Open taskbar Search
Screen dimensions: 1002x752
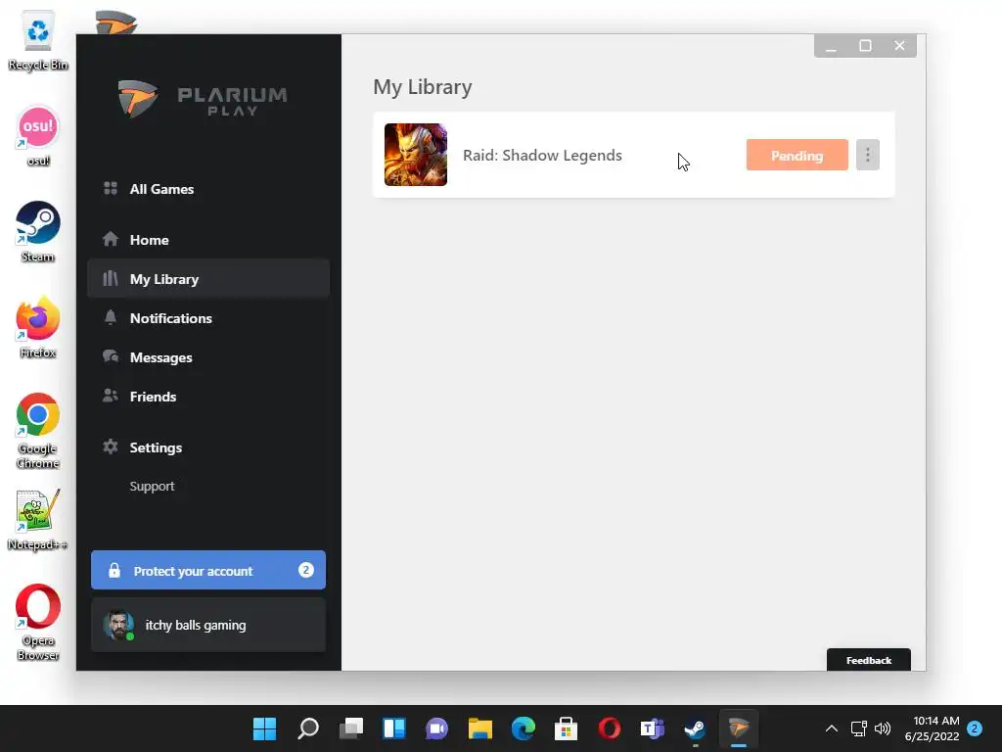(308, 728)
